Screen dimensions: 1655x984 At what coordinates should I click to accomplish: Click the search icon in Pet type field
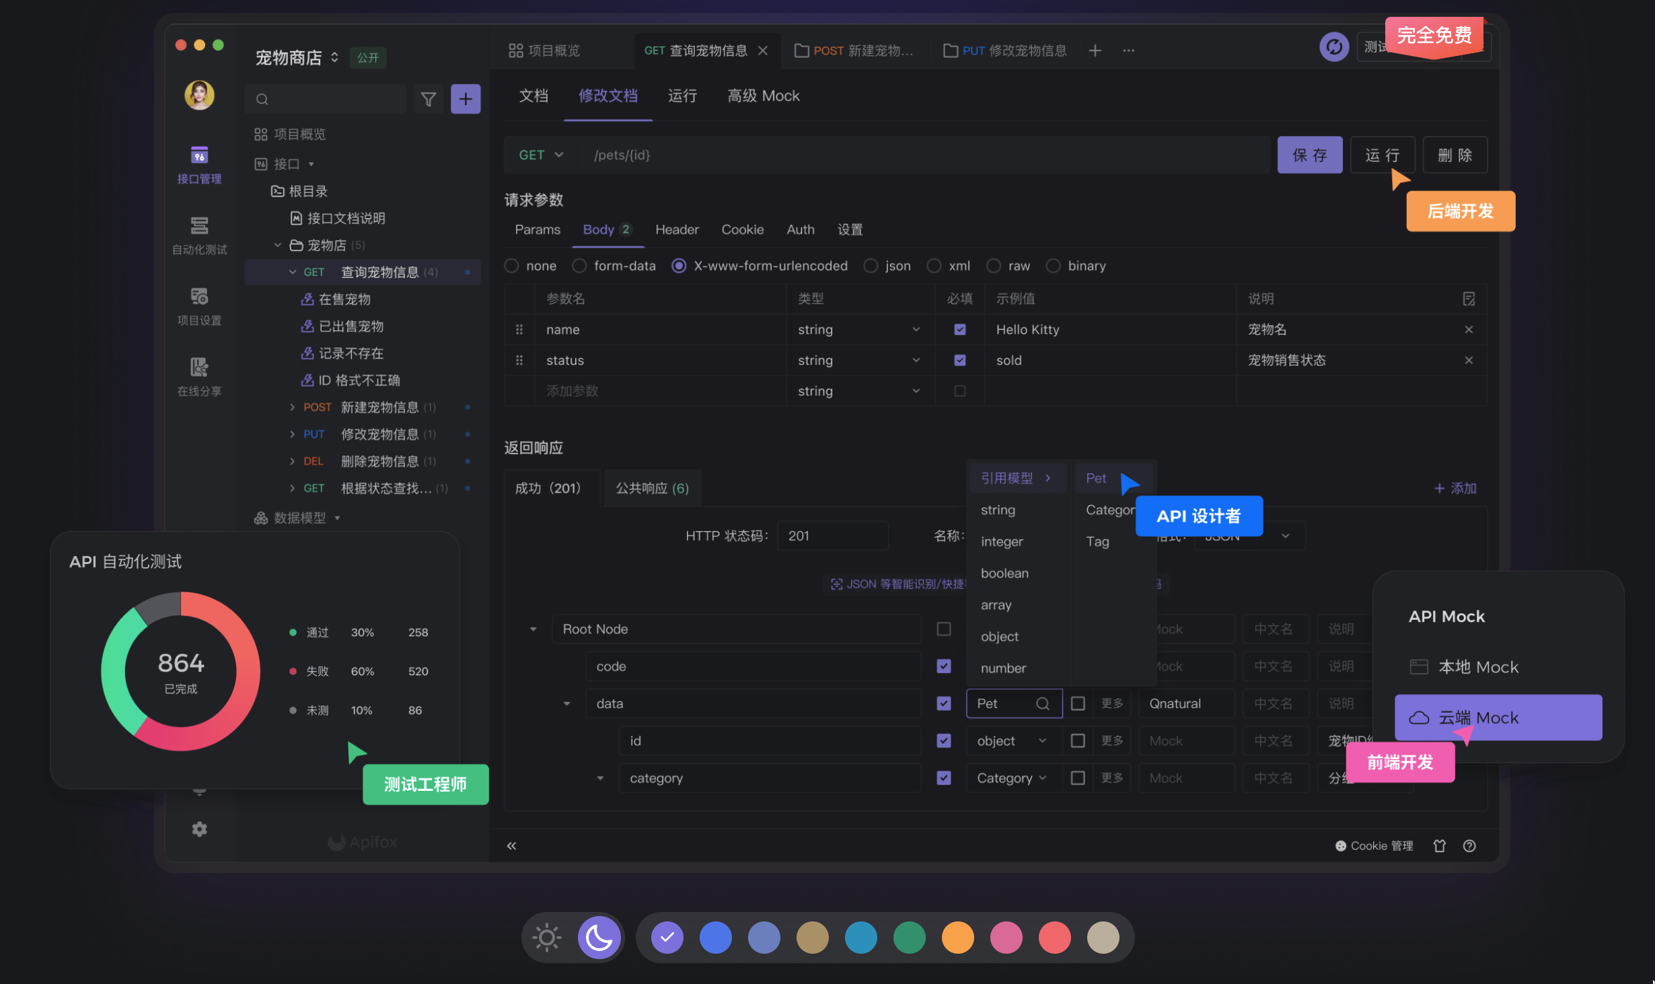(x=1042, y=703)
